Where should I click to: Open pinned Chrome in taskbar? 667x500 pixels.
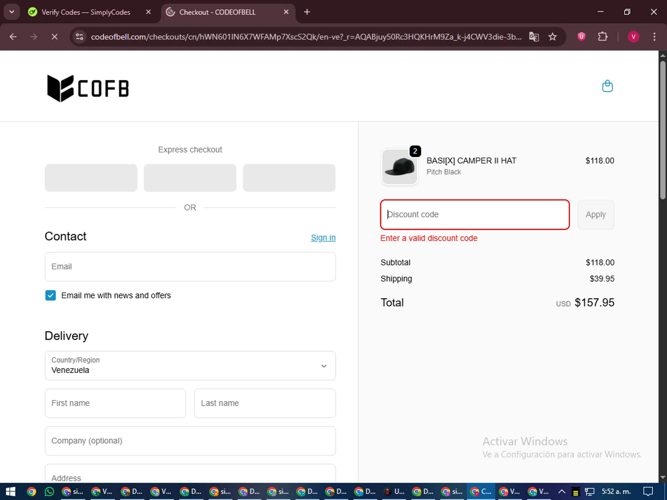pos(31,492)
